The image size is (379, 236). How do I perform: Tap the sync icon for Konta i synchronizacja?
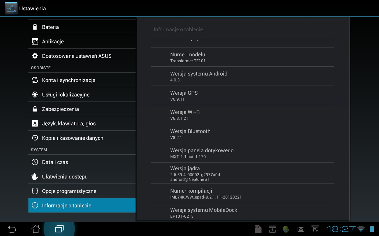[35, 80]
